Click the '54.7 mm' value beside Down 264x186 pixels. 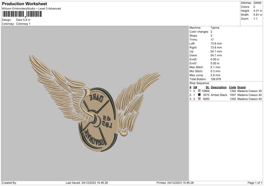pos(216,55)
